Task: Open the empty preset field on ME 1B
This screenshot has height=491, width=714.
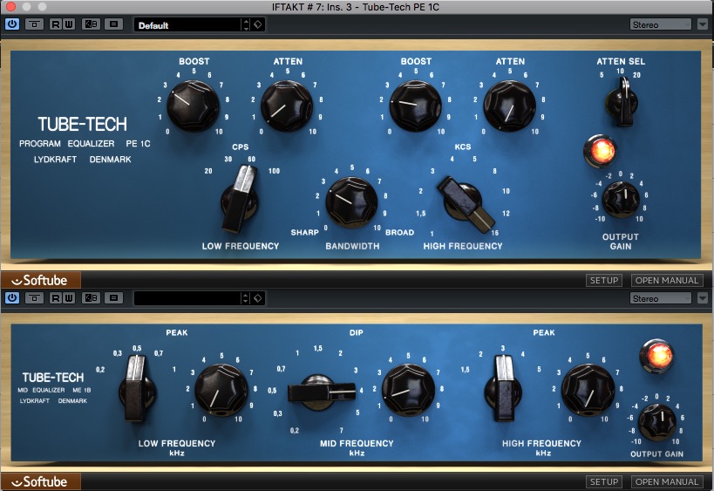Action: click(187, 298)
